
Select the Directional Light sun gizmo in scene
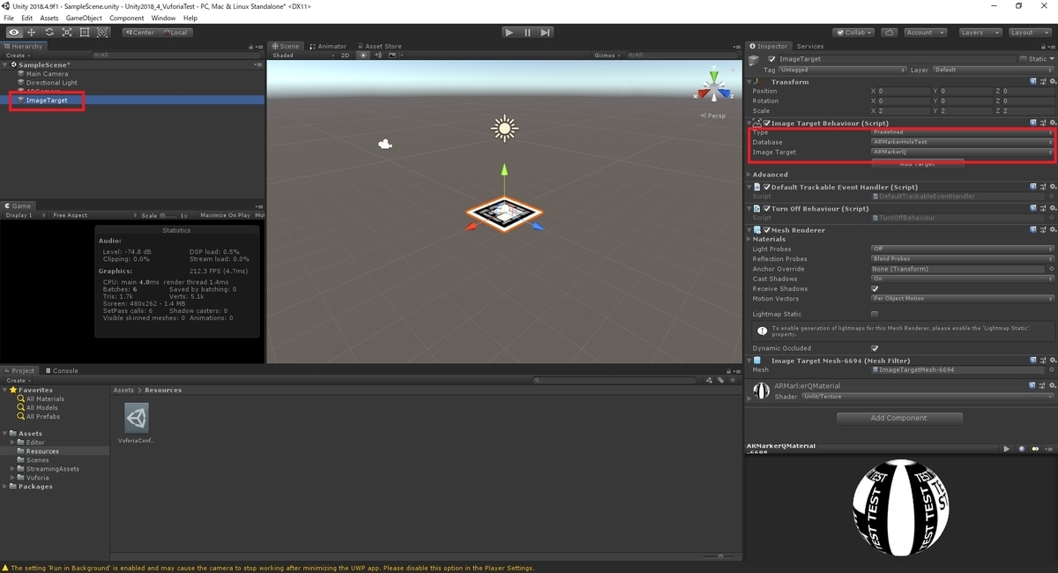point(504,129)
